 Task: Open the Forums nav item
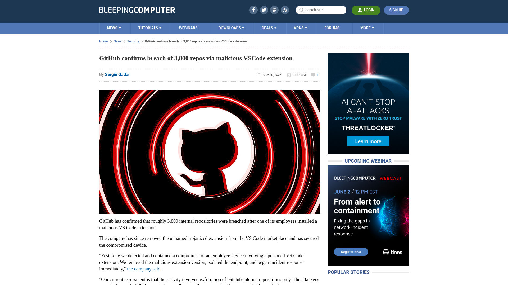coord(332,28)
